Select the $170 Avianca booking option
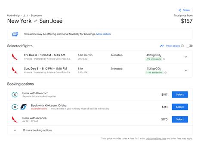 tap(180, 119)
